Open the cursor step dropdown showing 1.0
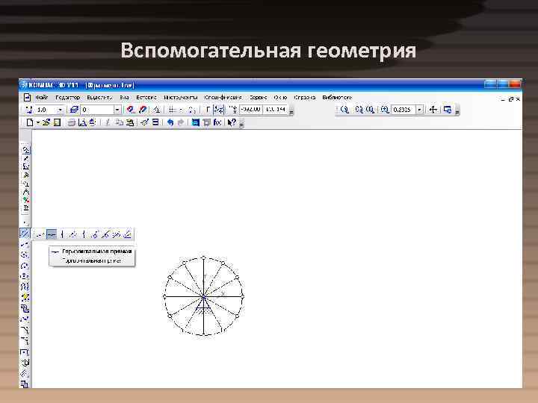Image resolution: width=538 pixels, height=403 pixels. tap(60, 110)
